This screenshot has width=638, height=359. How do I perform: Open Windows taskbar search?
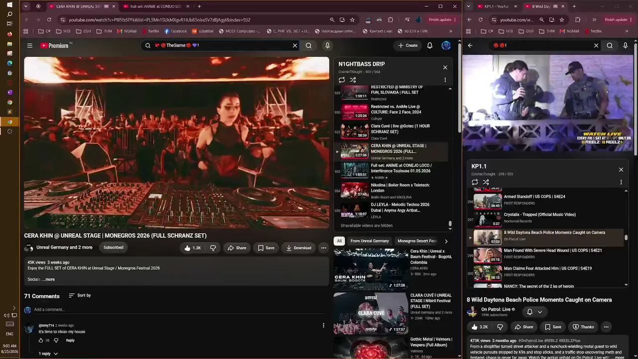9,14
